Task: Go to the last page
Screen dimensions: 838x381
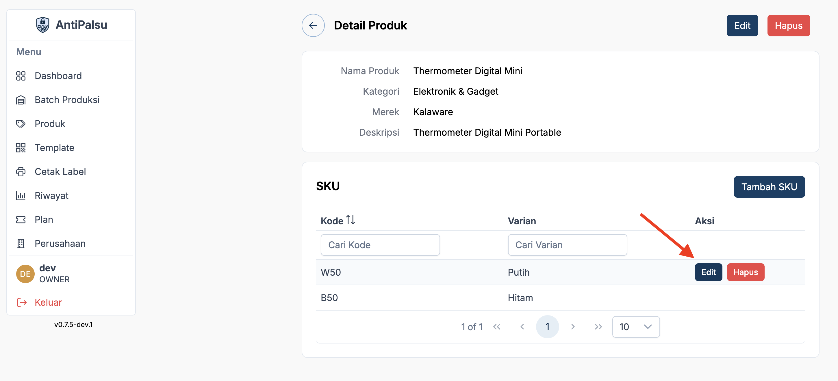Action: [598, 327]
